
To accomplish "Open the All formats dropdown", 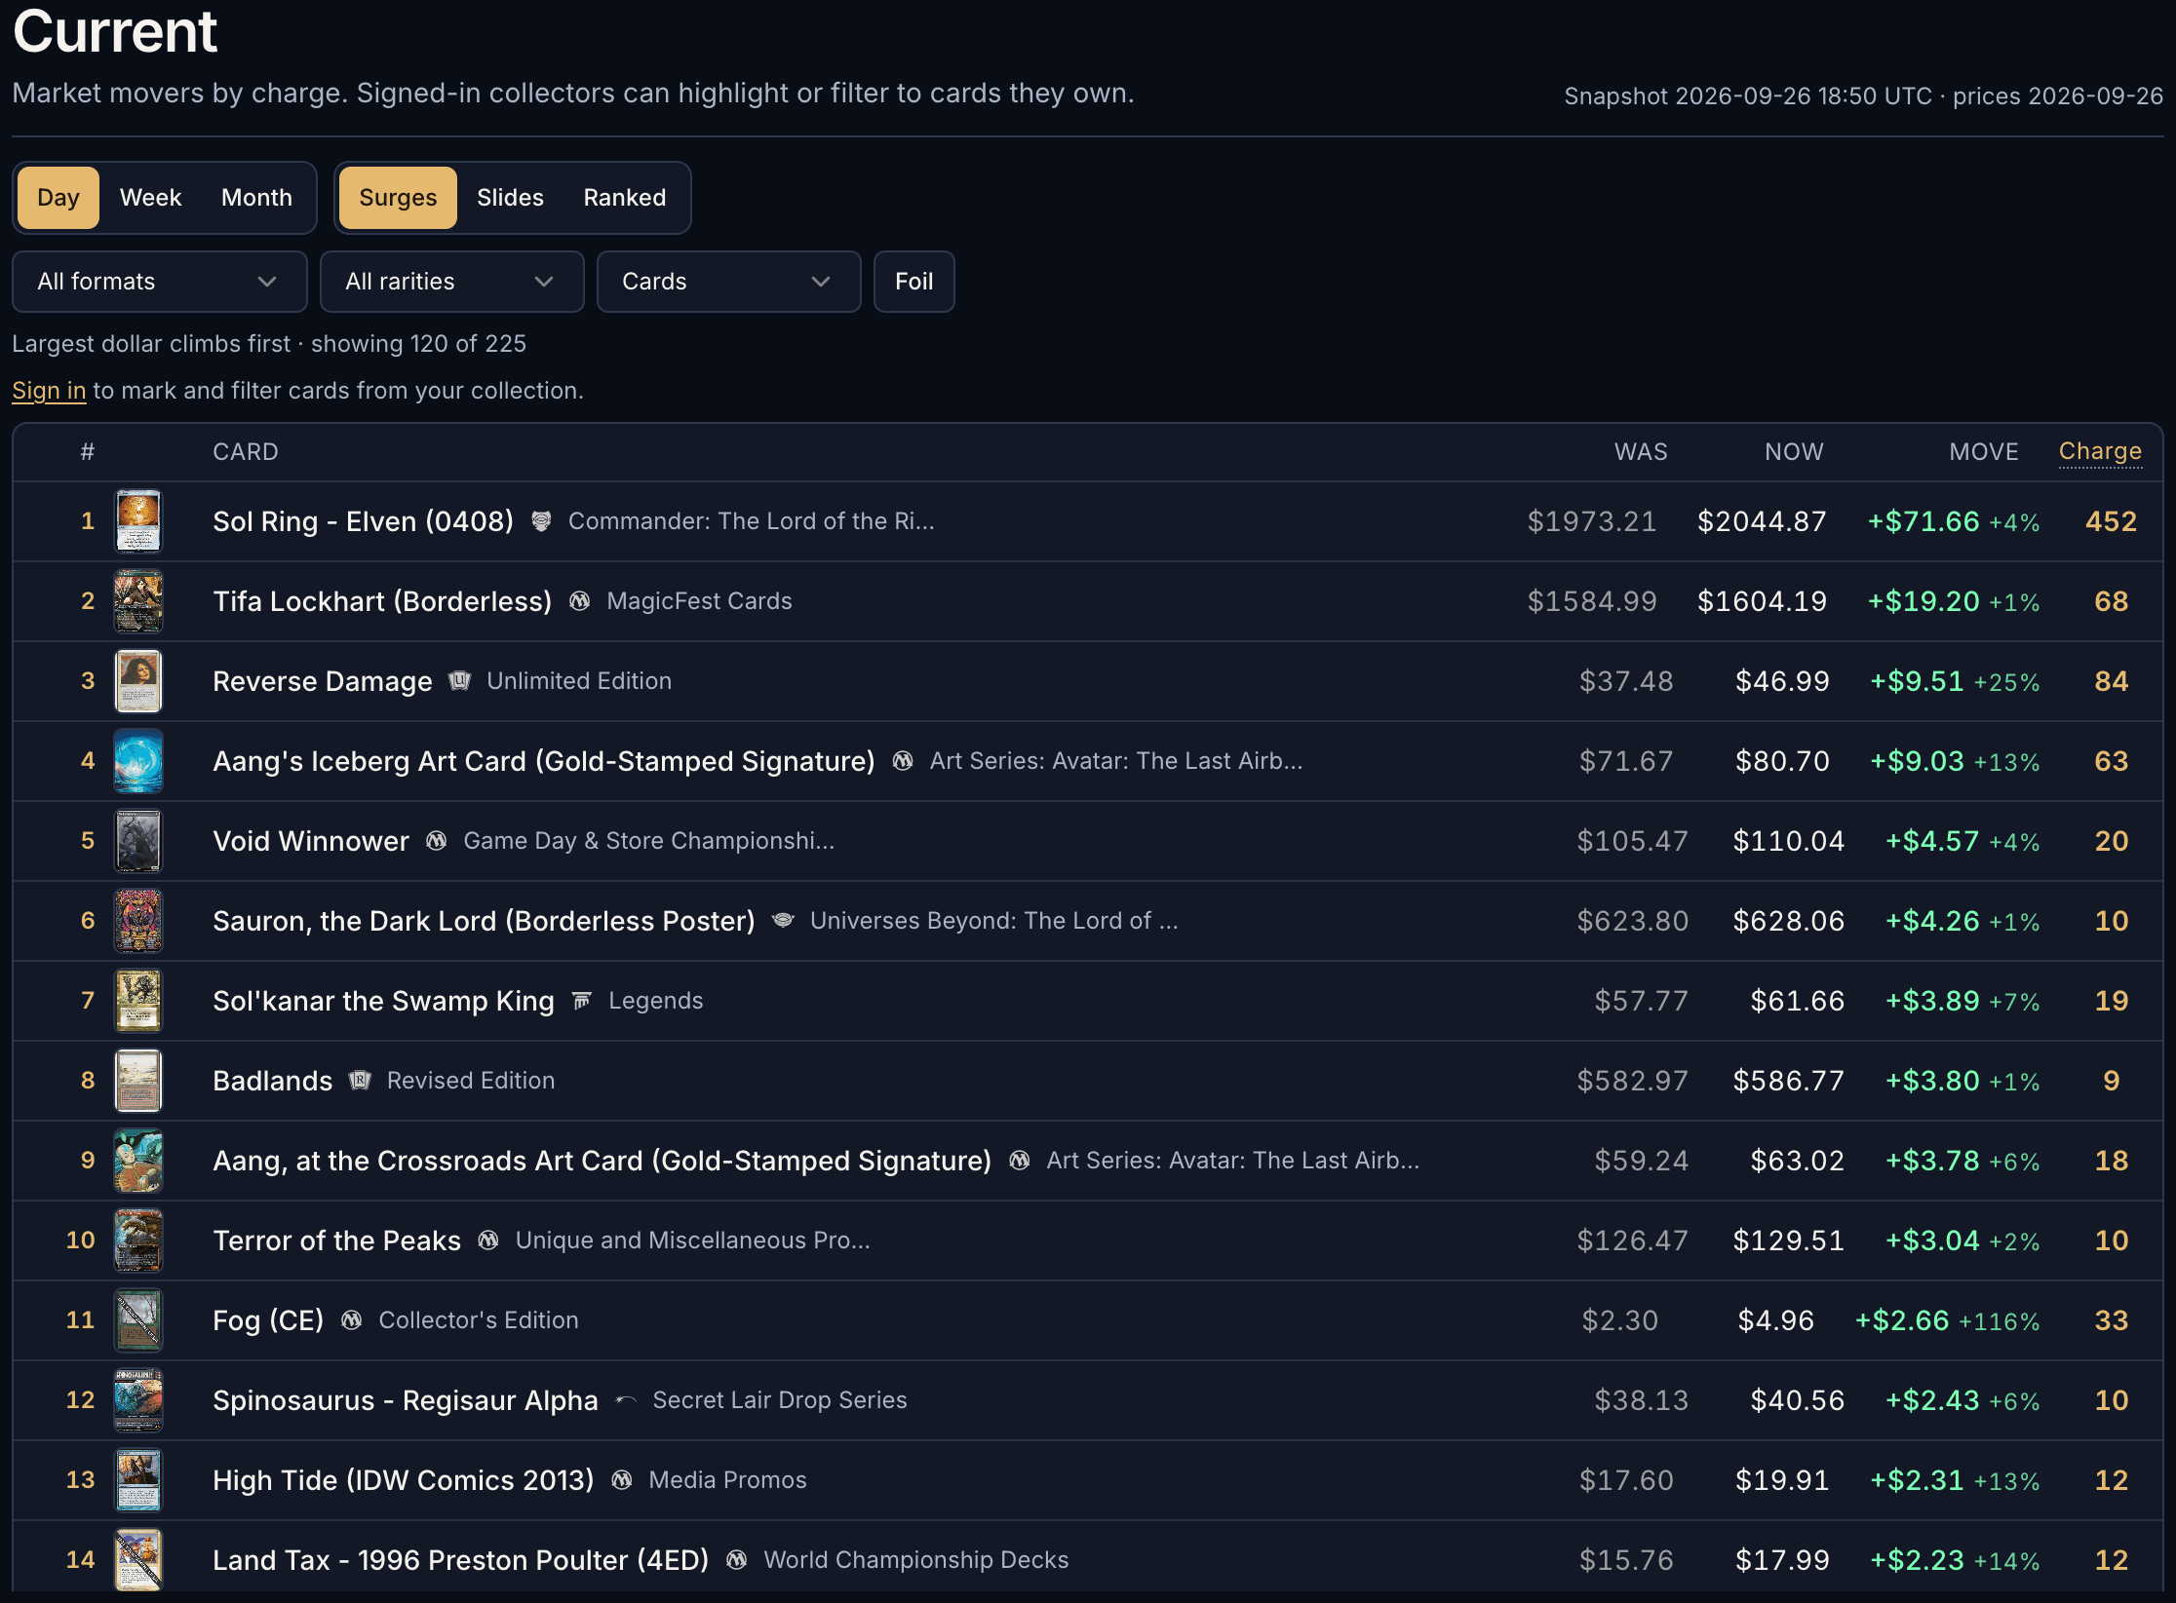I will (160, 282).
